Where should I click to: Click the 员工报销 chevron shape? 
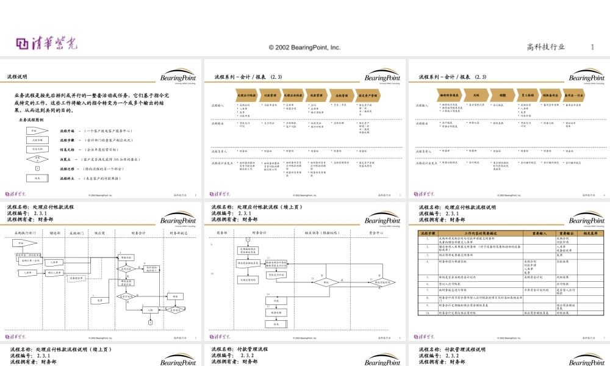[528, 95]
